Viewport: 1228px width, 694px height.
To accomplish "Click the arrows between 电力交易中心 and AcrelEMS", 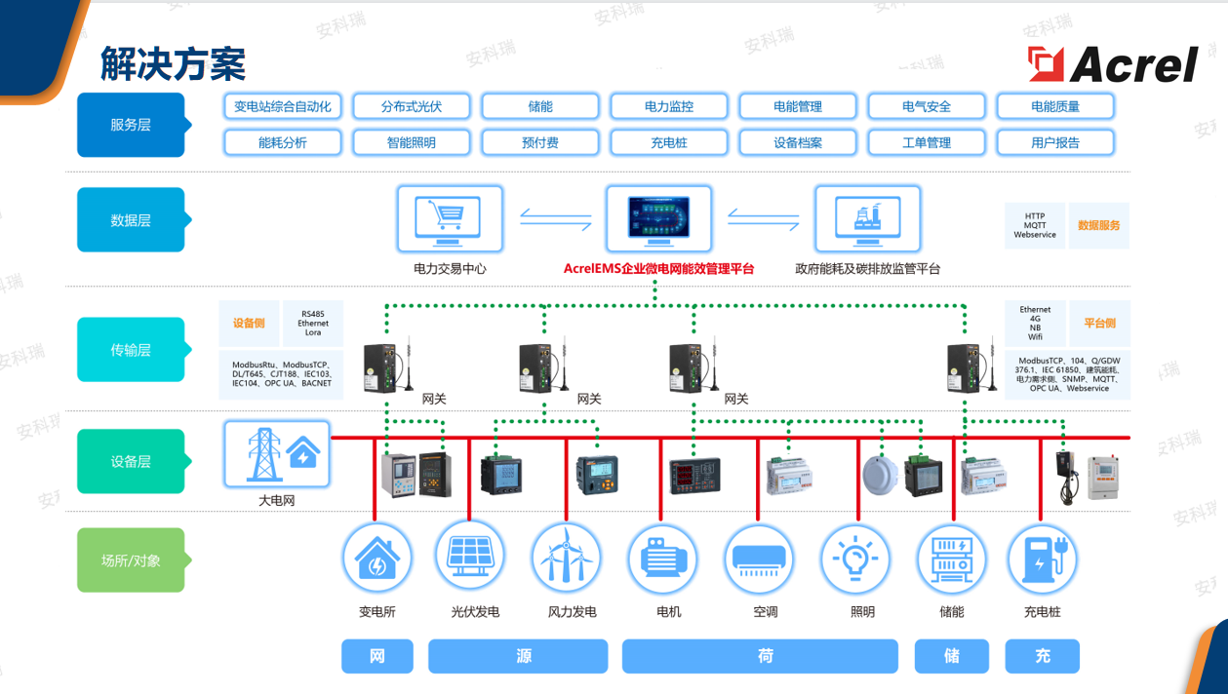I will pos(555,220).
